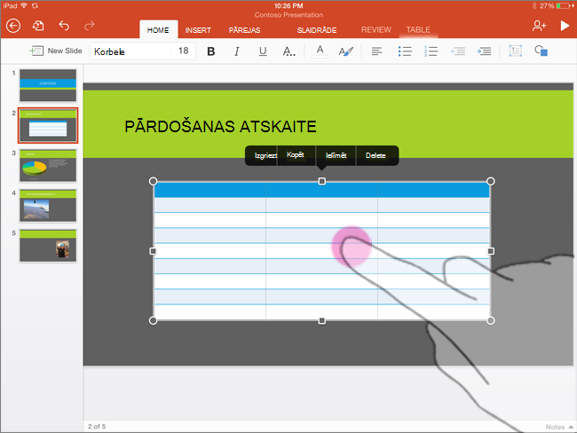The width and height of the screenshot is (577, 433).
Task: Start slideshow with Play icon
Action: click(565, 26)
